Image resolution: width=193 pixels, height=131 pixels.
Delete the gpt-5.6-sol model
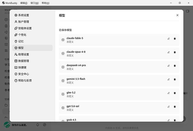175,107
